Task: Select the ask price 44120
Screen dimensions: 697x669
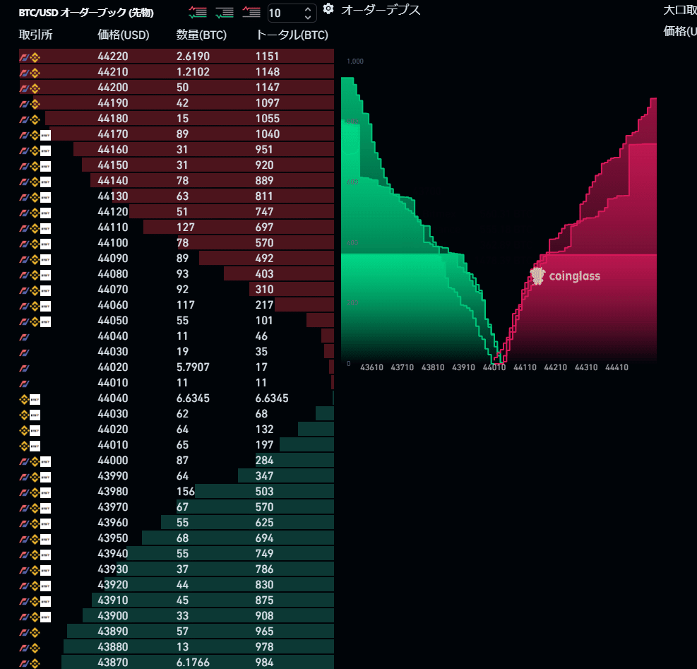Action: click(113, 212)
